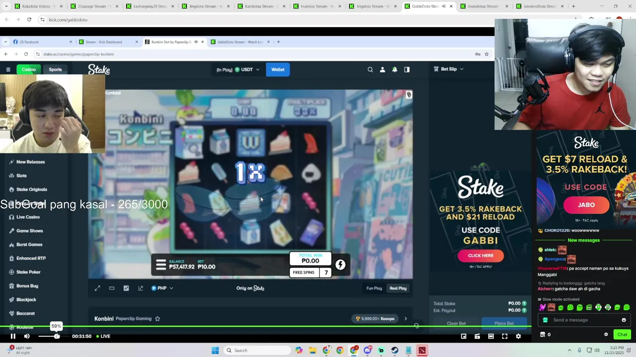
Task: Open Bonus Buy in sidebar
Action: point(27,286)
